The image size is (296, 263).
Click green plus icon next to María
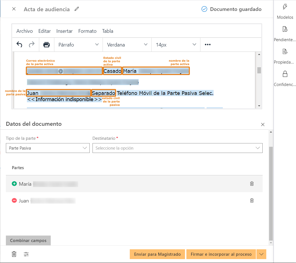(14, 183)
